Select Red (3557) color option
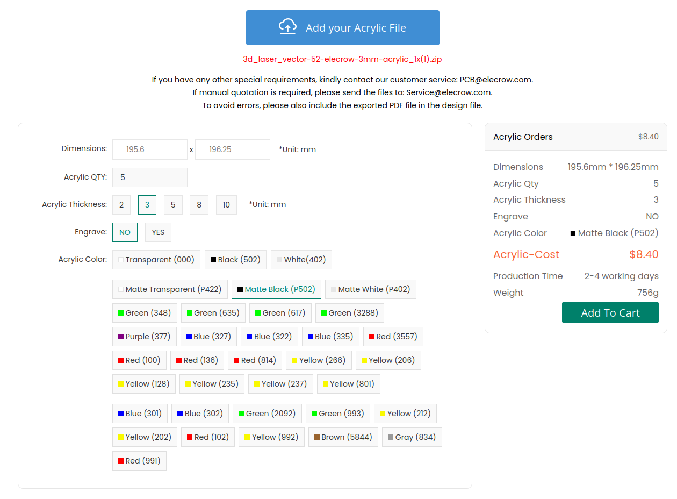The width and height of the screenshot is (677, 499). click(x=393, y=337)
